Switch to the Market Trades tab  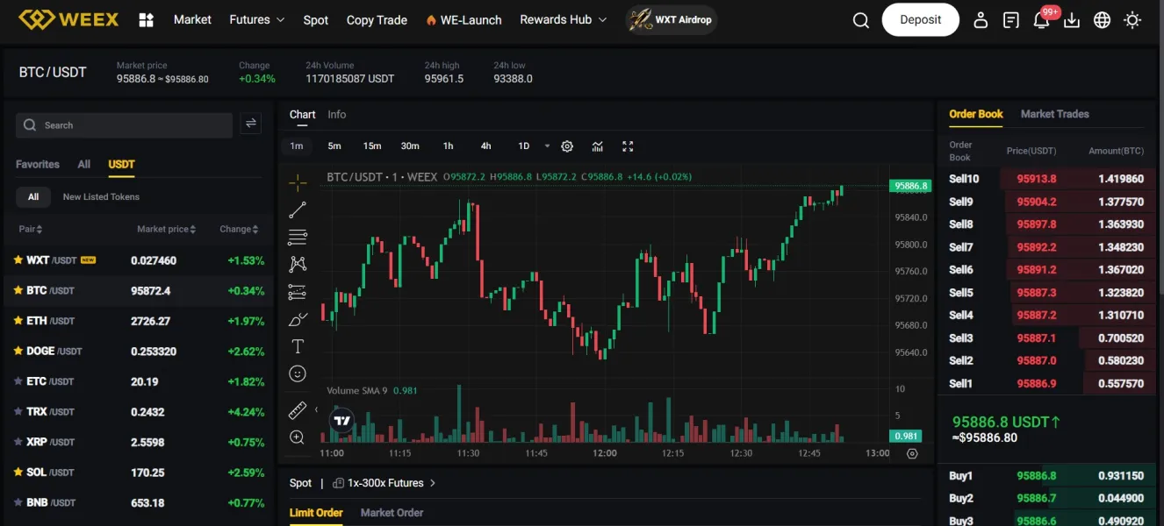1054,114
